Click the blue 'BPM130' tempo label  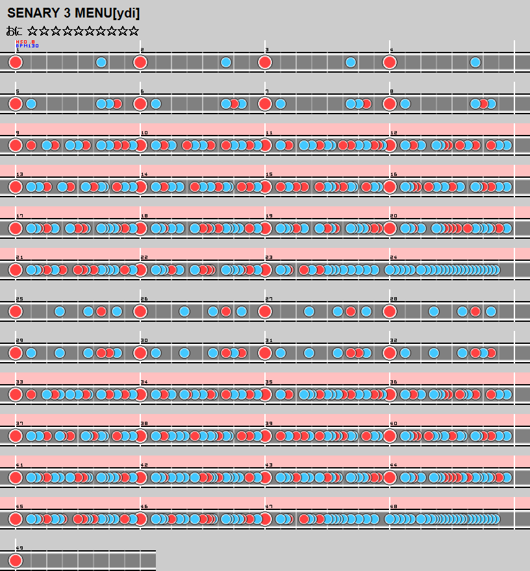27,46
